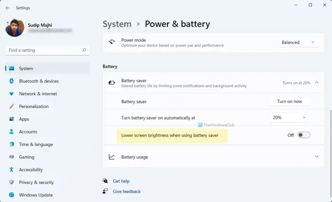The width and height of the screenshot is (332, 202).
Task: Click the search magnifier icon
Action: pos(84,50)
